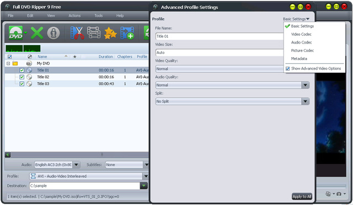The height and width of the screenshot is (205, 353).
Task: Open the Profile AVI dropdown
Action: click(89, 176)
